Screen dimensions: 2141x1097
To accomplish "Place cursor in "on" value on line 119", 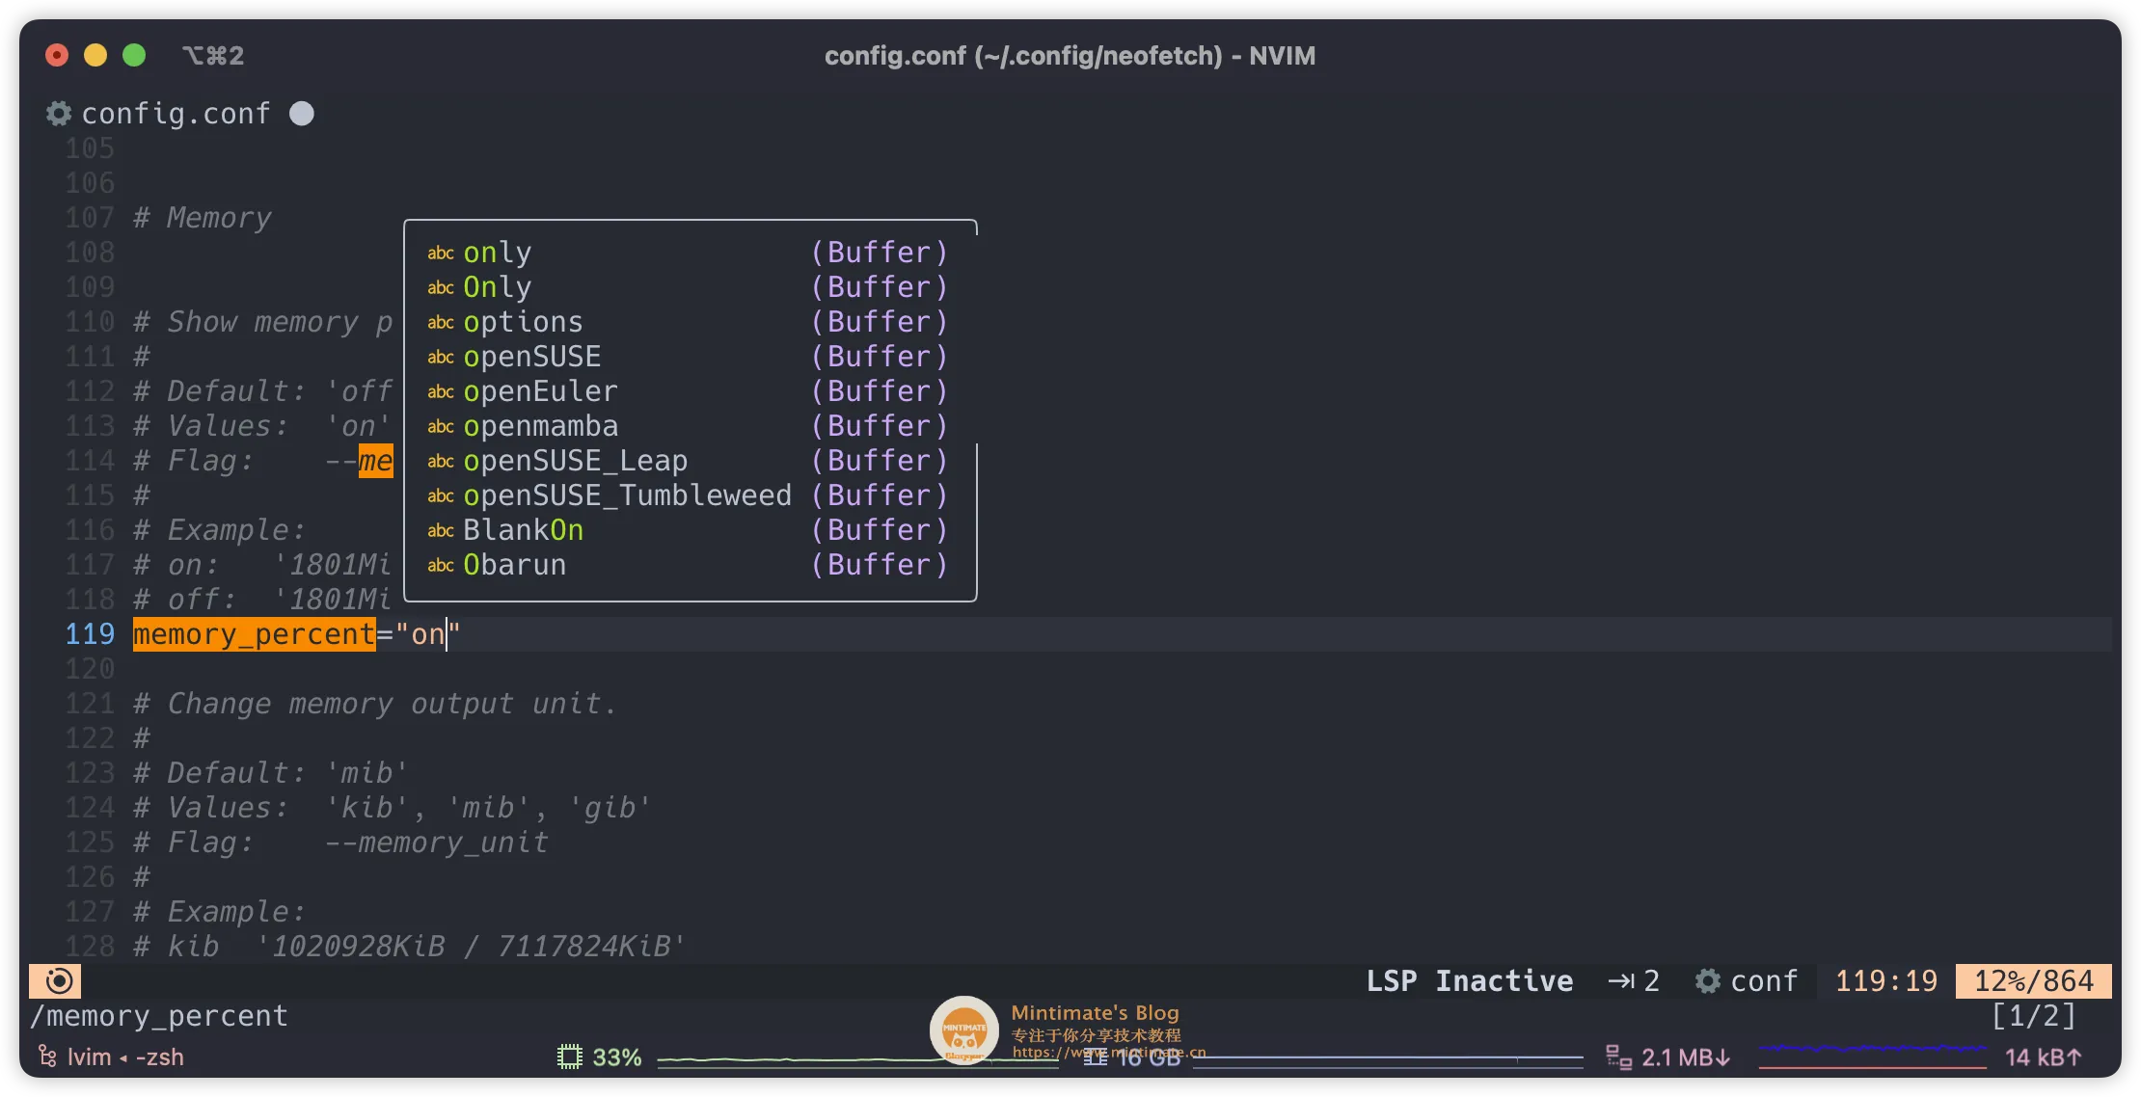I will coord(428,634).
